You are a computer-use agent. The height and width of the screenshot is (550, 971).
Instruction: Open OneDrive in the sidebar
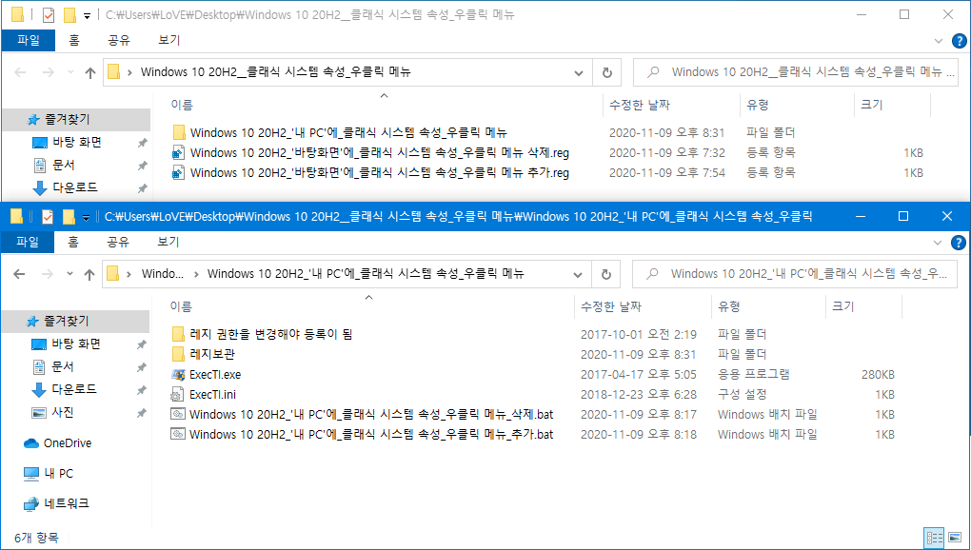[x=67, y=443]
